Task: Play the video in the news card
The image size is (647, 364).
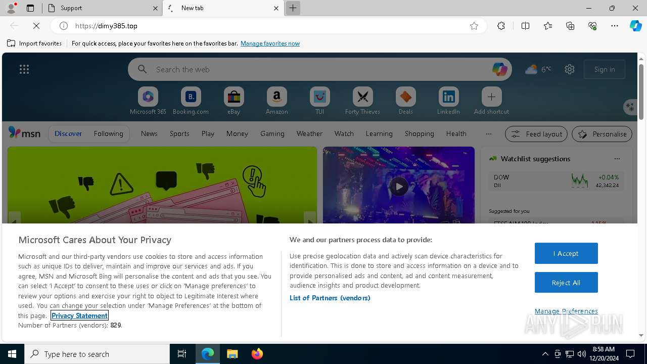Action: (x=399, y=187)
